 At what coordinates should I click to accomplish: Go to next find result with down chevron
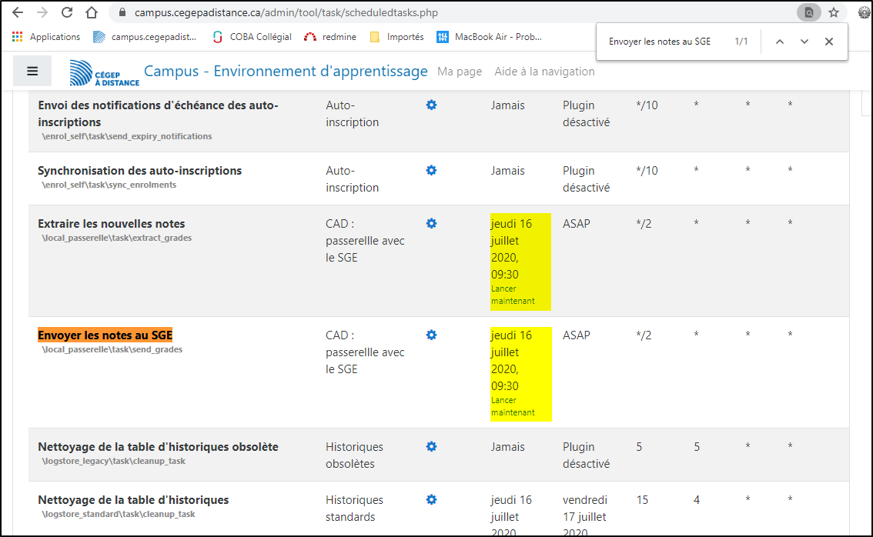(804, 42)
